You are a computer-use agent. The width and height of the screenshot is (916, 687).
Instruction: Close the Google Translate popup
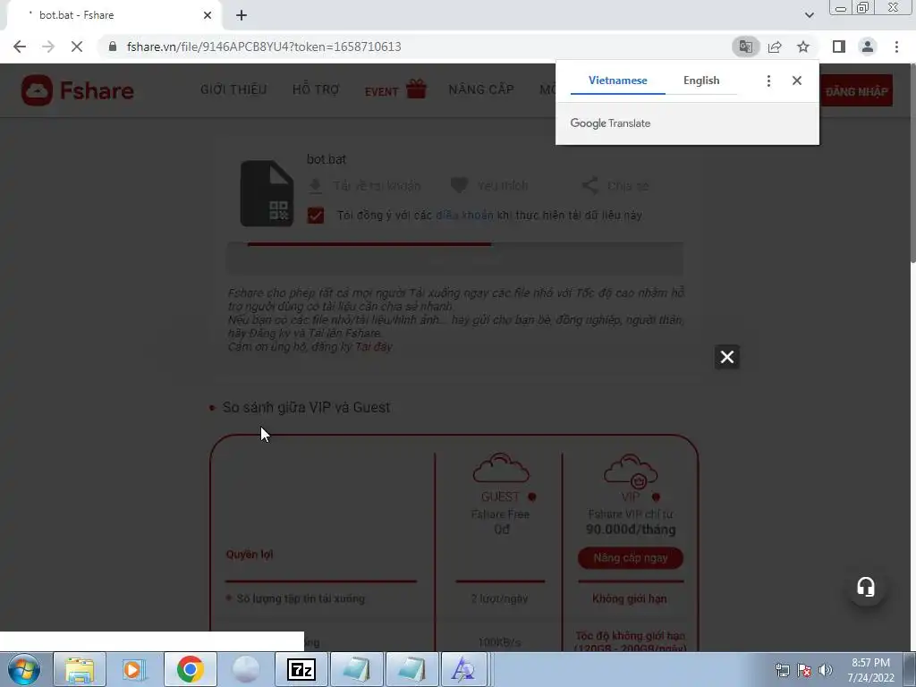pyautogui.click(x=797, y=81)
